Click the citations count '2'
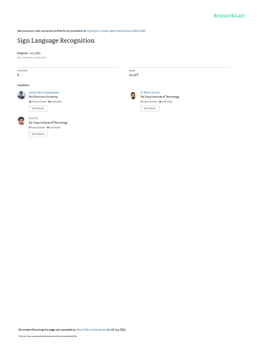 18,75
